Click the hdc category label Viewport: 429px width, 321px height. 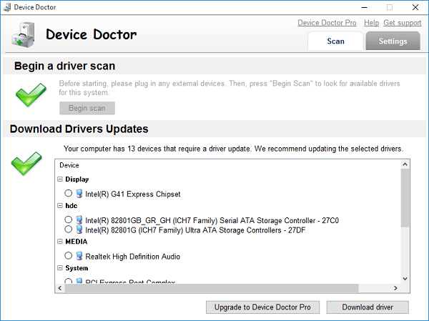pos(71,205)
